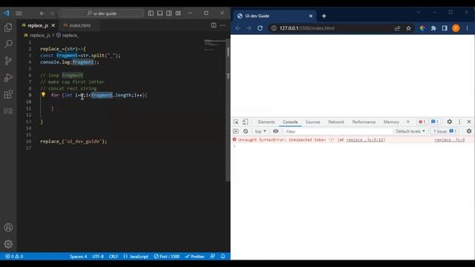Open the top JavaScript context dropdown
475x267 pixels.
coord(261,131)
